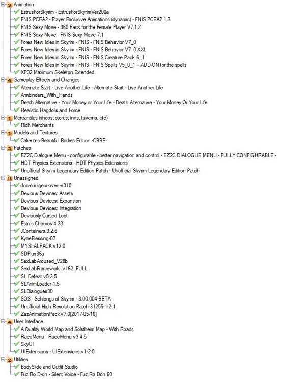
Task: Disable Rich Merchants using its checkmark
Action: (17, 125)
